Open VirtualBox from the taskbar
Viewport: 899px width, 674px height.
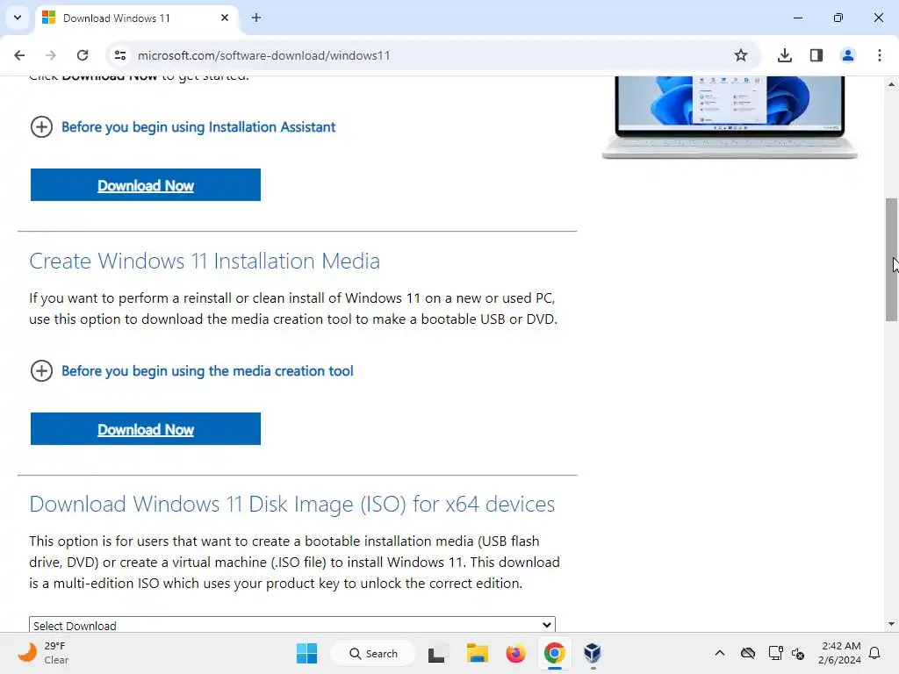click(593, 653)
